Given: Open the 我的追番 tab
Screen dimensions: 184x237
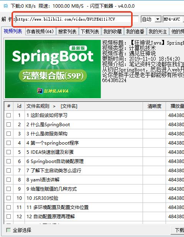Looking at the screenshot, I should (135, 31).
